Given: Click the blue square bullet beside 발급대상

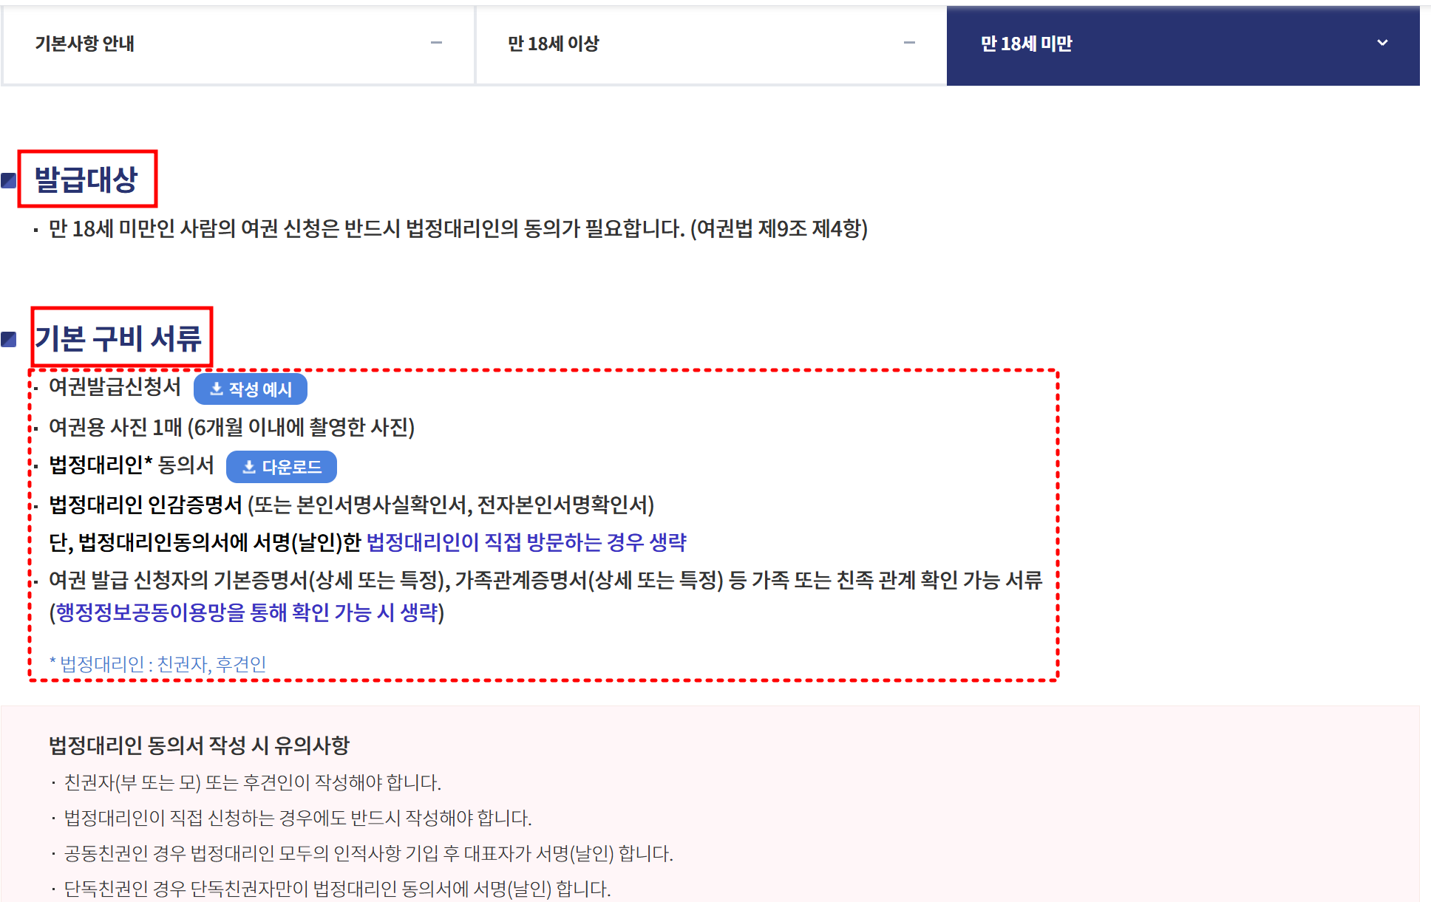Looking at the screenshot, I should point(9,180).
